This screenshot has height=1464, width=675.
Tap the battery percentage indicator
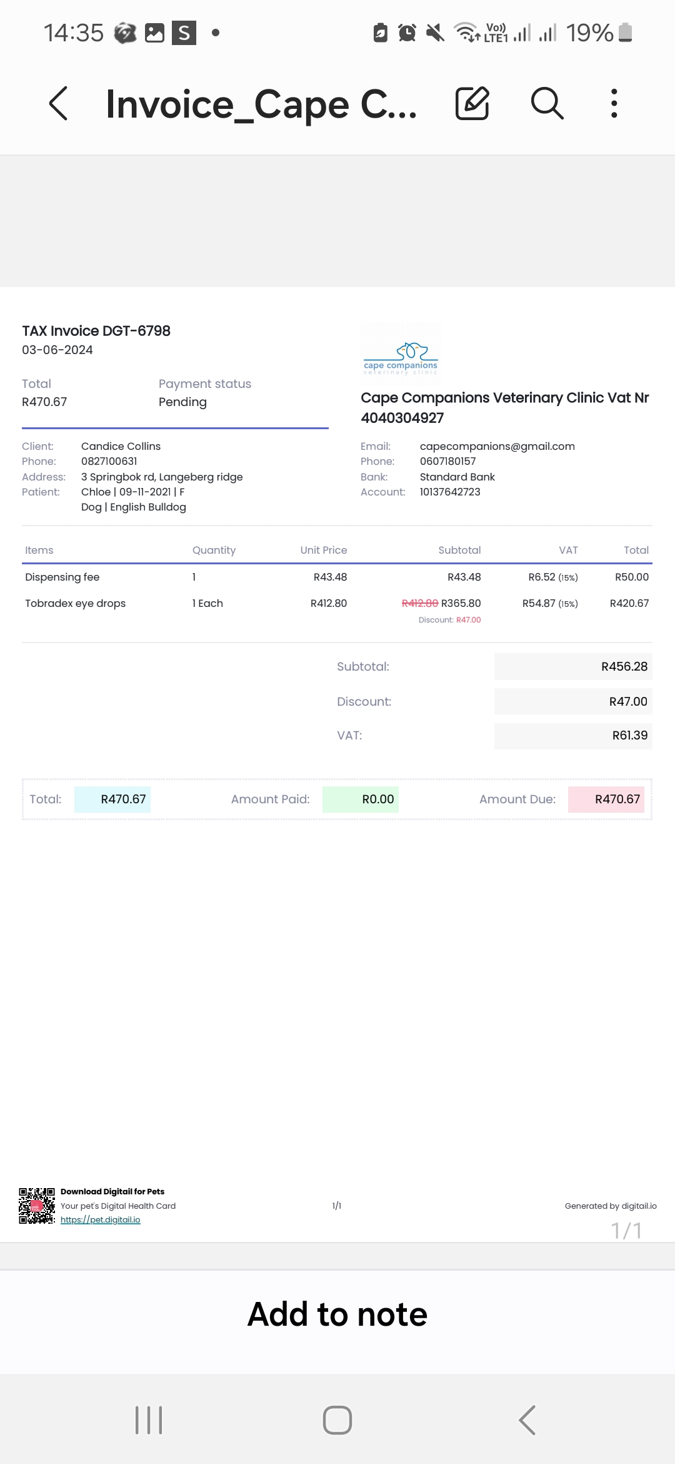click(x=589, y=33)
